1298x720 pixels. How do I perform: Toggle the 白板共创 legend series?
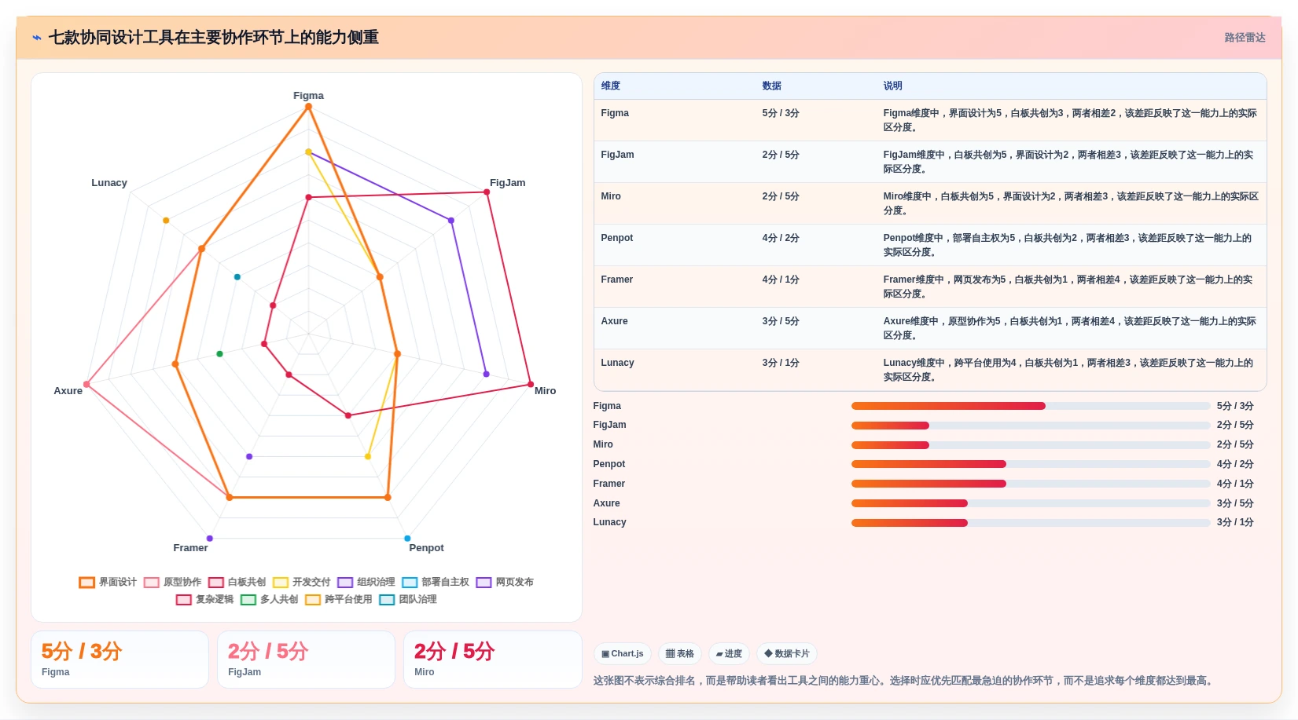[237, 582]
